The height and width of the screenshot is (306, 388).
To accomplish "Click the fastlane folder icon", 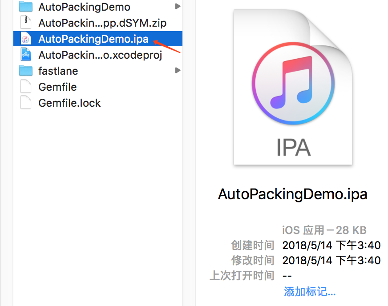I will click(x=25, y=71).
